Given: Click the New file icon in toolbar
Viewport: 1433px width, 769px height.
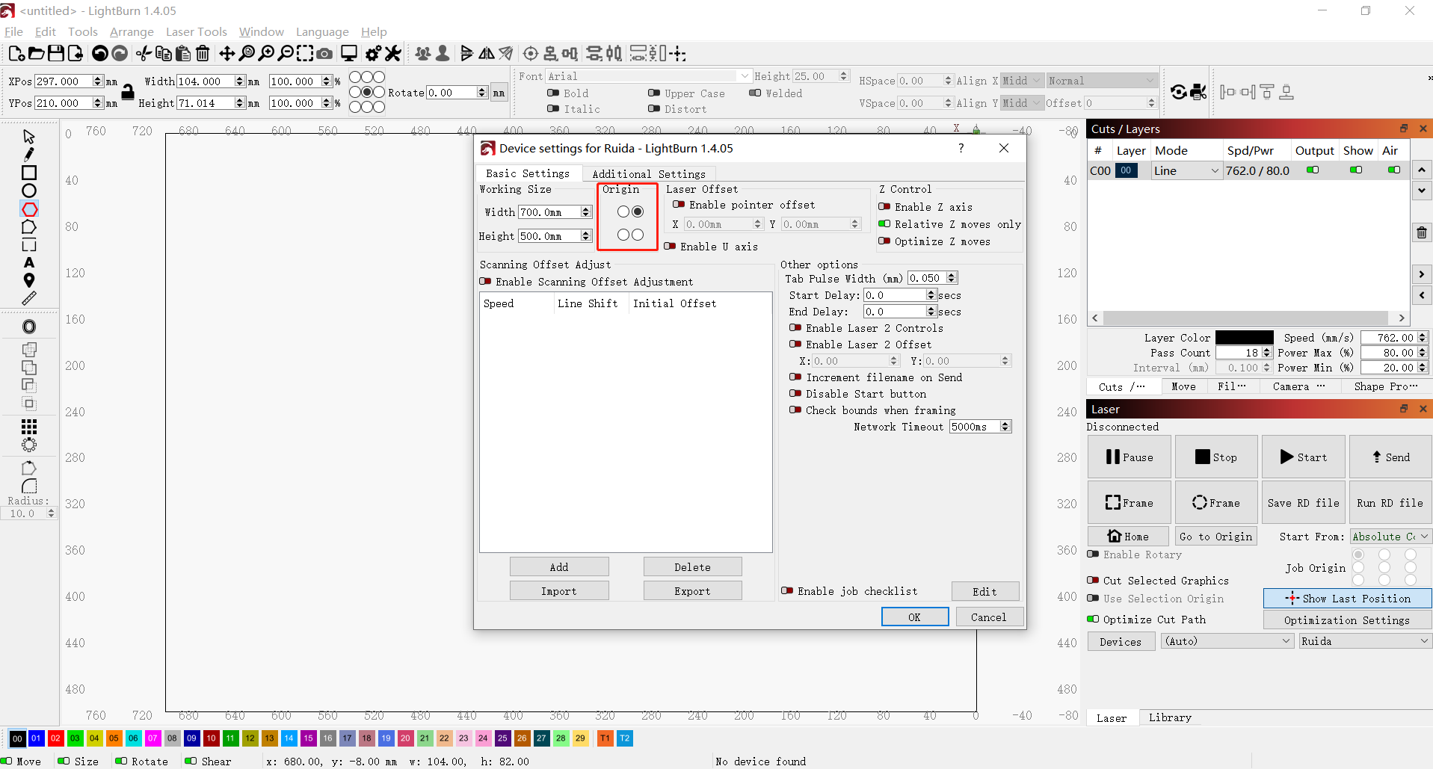Looking at the screenshot, I should pos(16,54).
